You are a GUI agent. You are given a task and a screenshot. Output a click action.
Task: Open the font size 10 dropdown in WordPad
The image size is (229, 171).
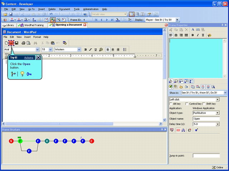click(50, 50)
